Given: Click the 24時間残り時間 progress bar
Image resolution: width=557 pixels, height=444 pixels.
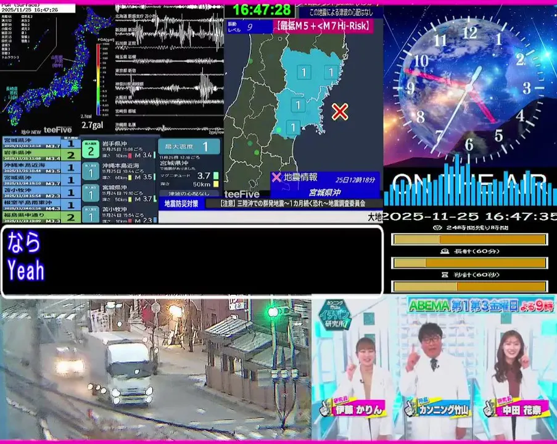Looking at the screenshot, I should [469, 239].
